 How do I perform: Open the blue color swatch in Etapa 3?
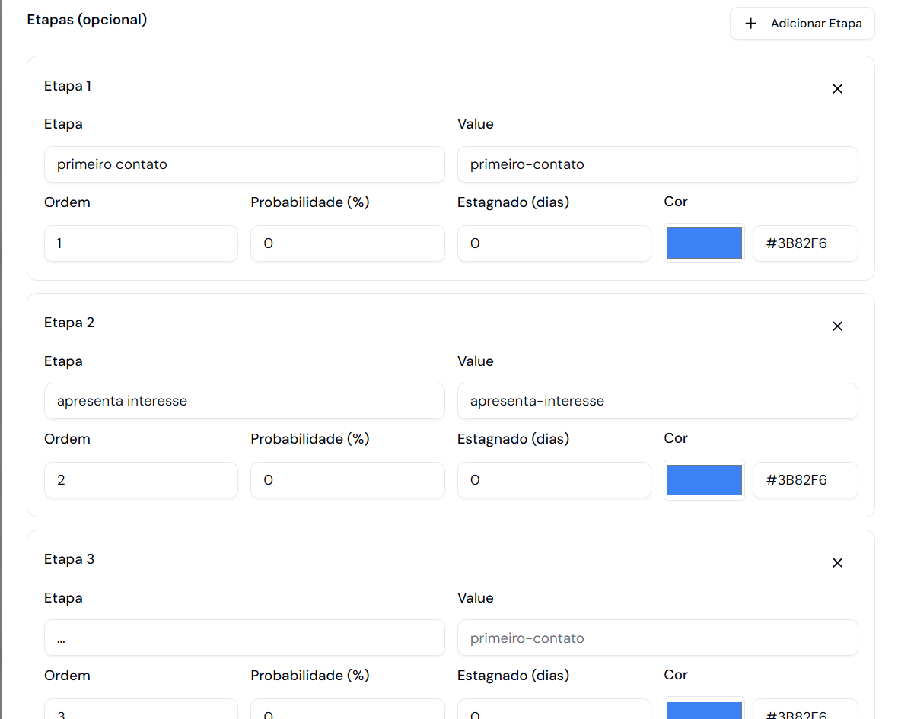[704, 711]
